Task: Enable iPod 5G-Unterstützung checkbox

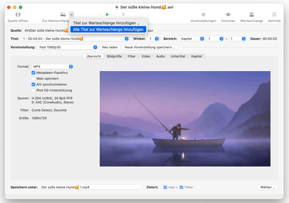Action: point(34,90)
